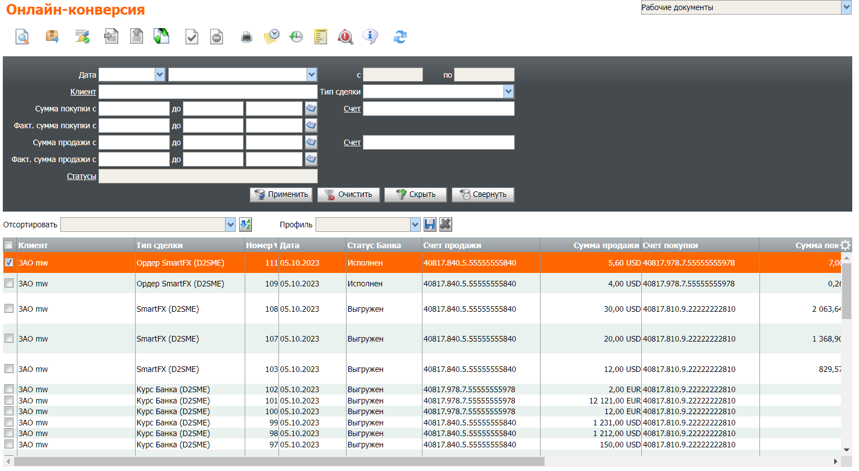Check the box for row number 107
859x471 pixels.
(x=9, y=338)
